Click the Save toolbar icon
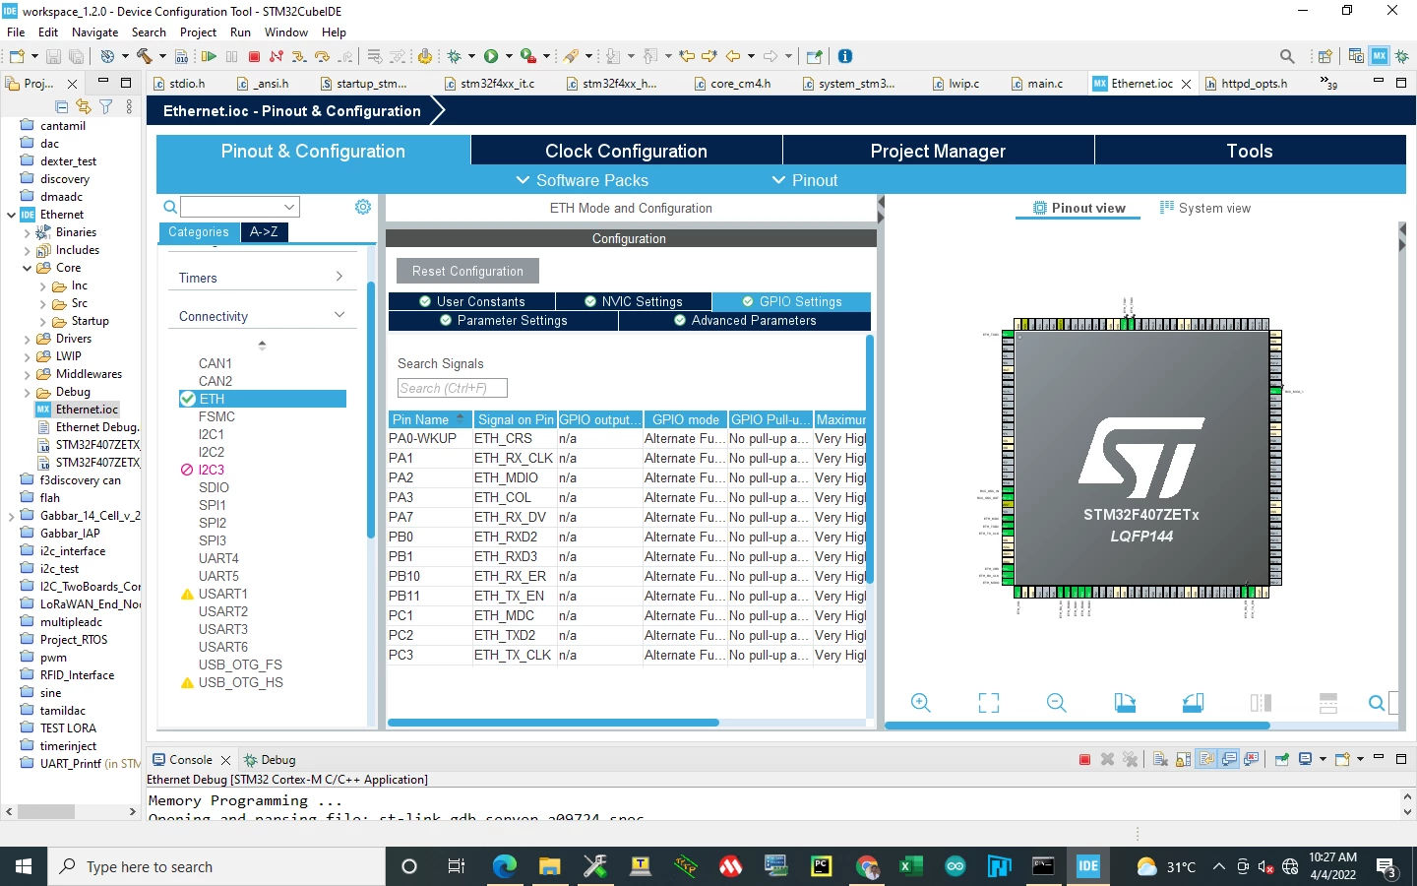Viewport: 1417px width, 886px height. 54,56
